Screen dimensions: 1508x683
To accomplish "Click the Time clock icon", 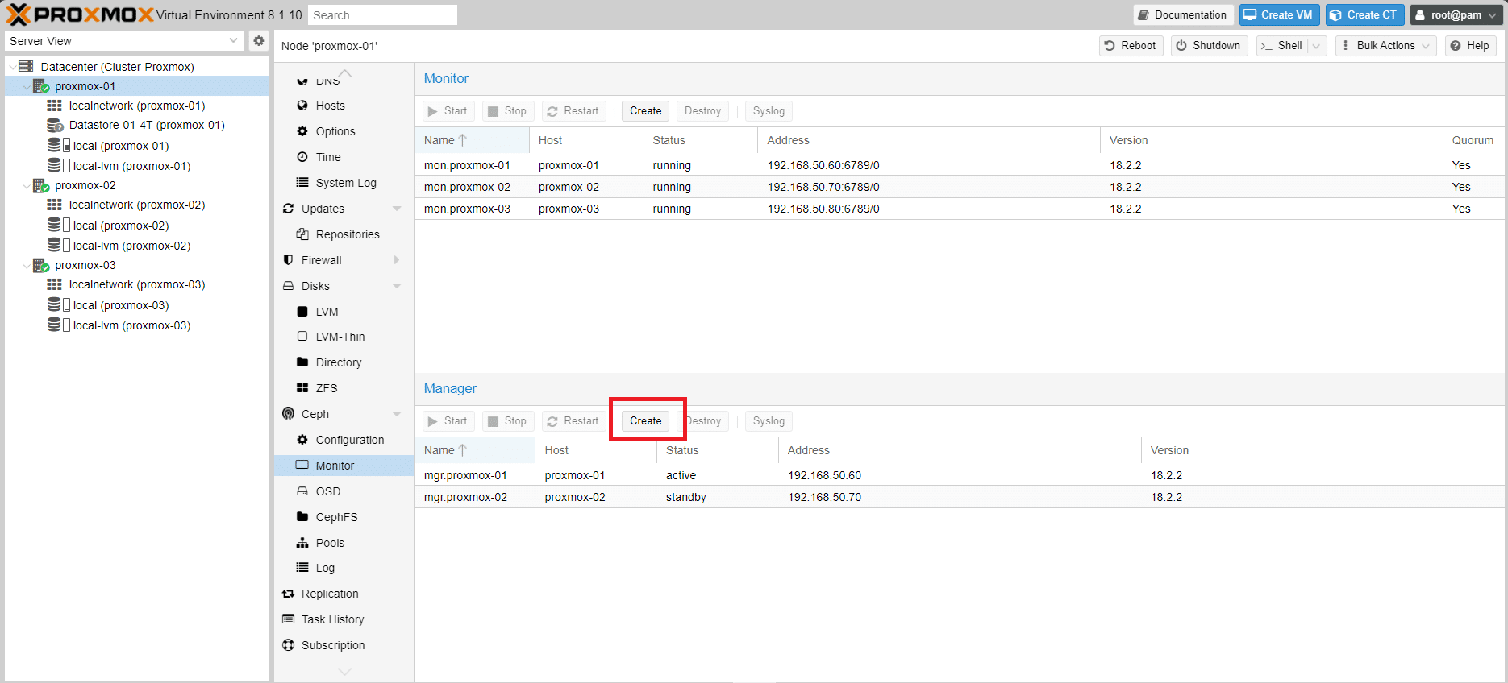I will 302,157.
